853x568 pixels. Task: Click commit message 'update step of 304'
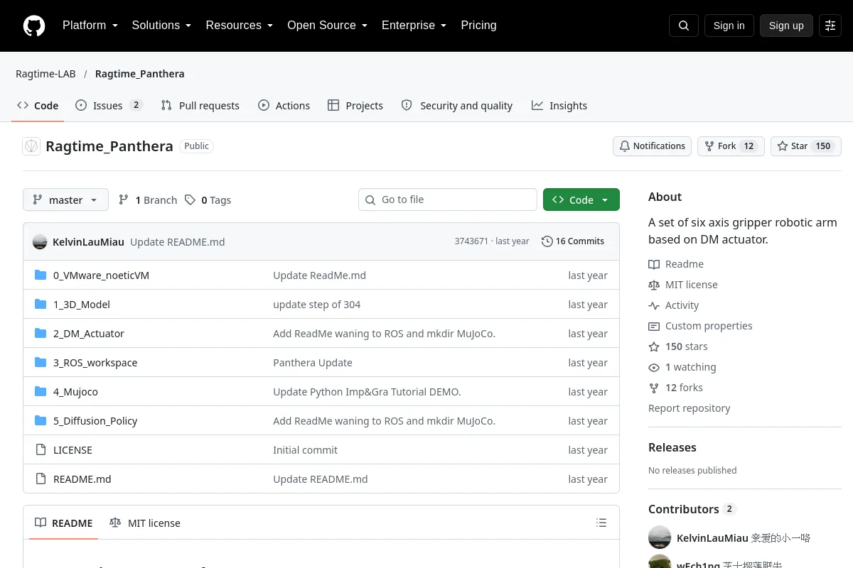(317, 305)
